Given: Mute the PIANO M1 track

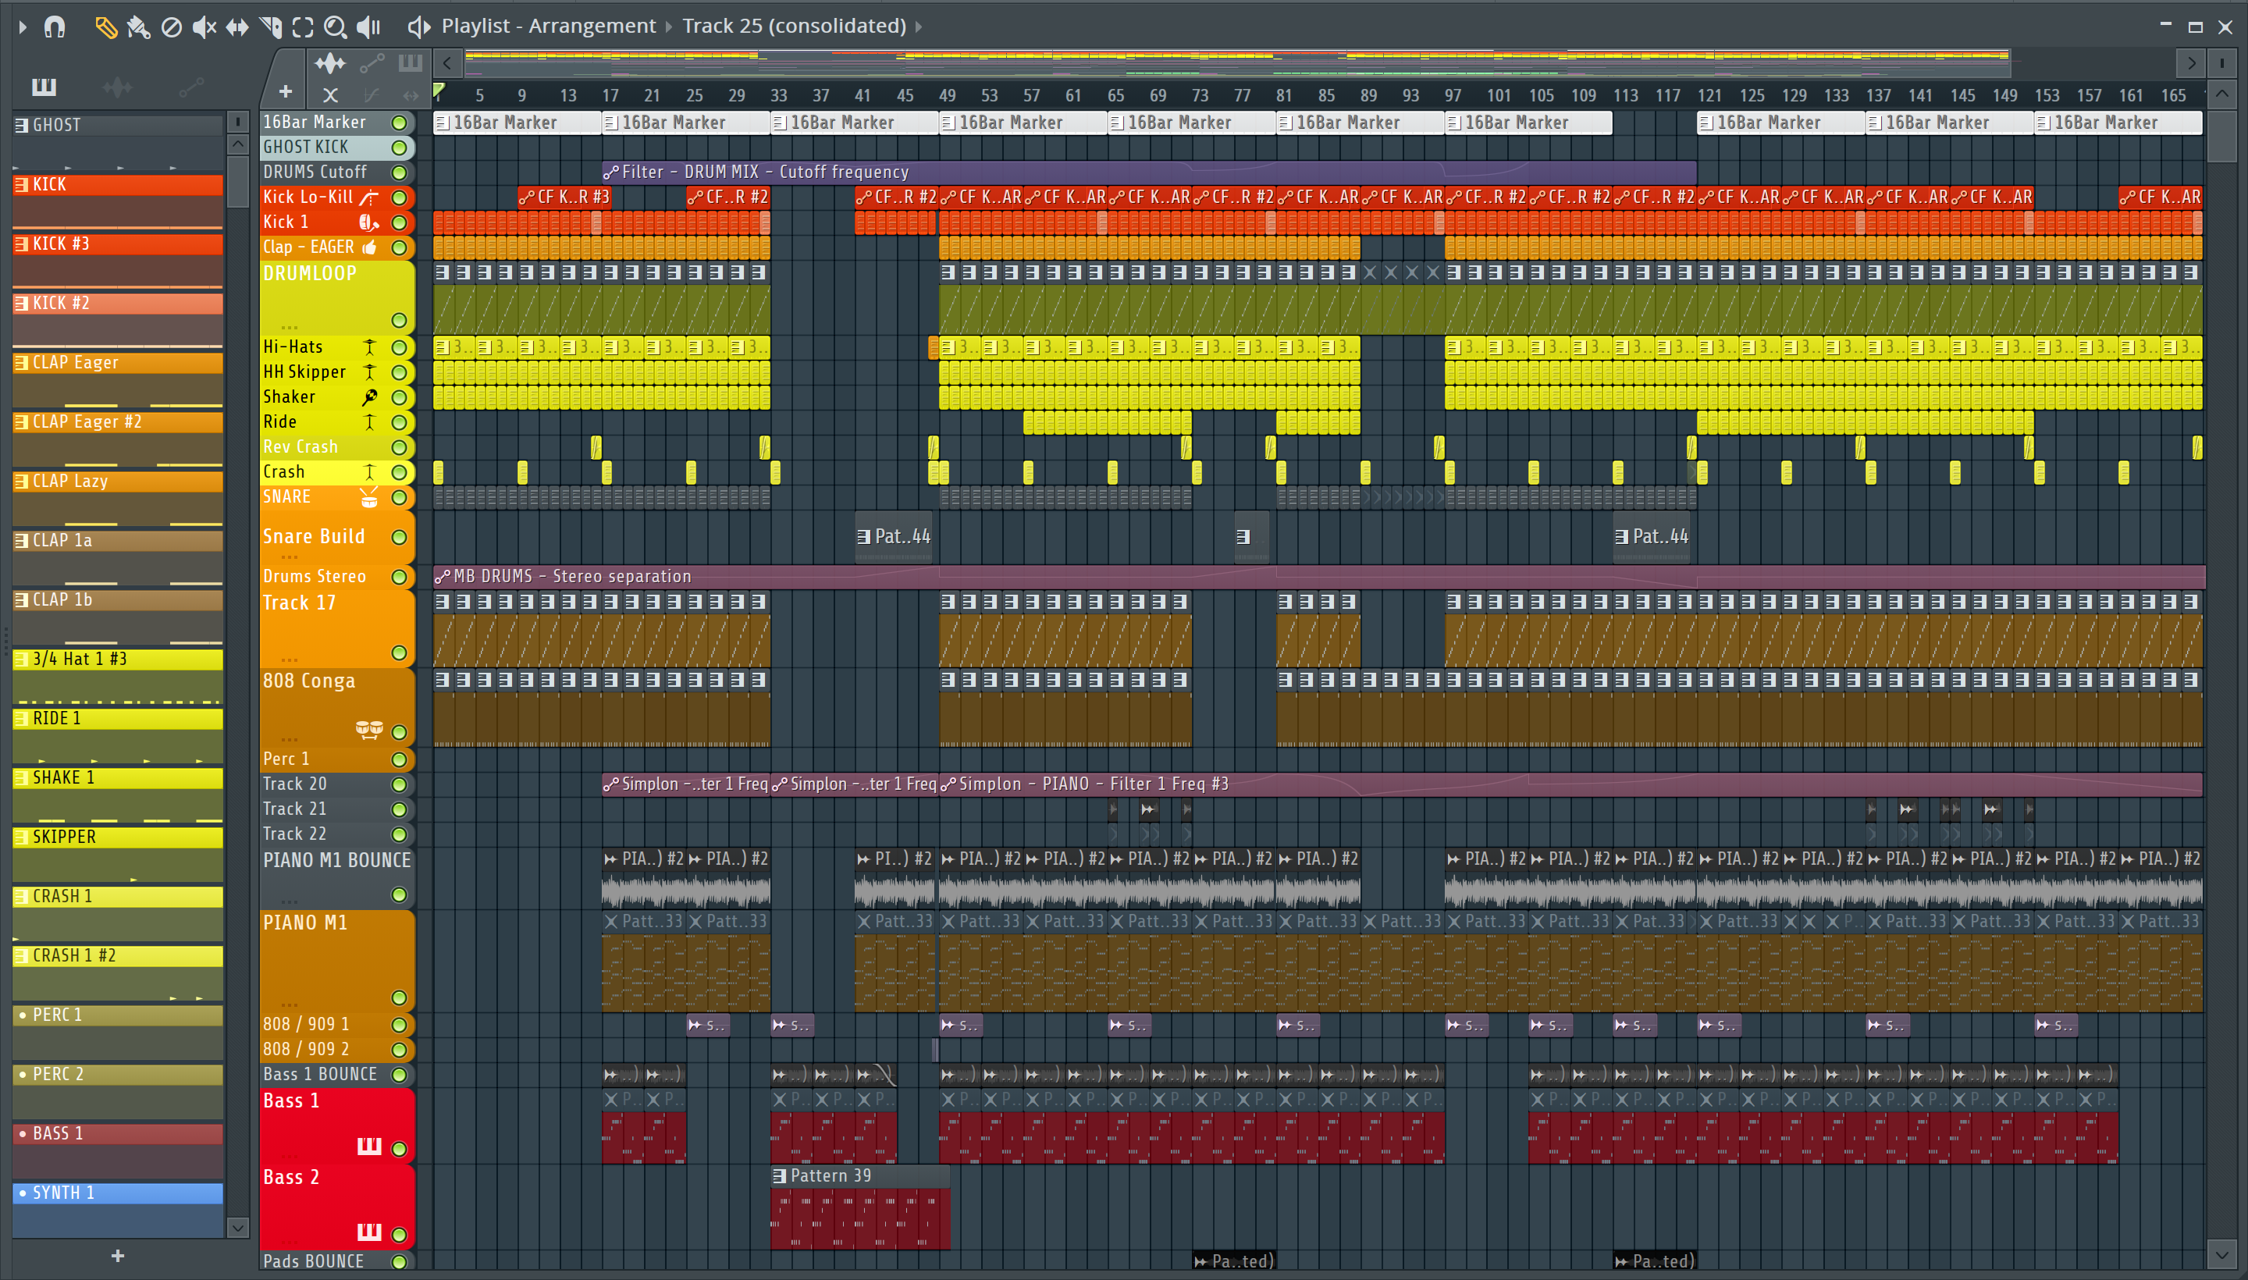Looking at the screenshot, I should [399, 997].
